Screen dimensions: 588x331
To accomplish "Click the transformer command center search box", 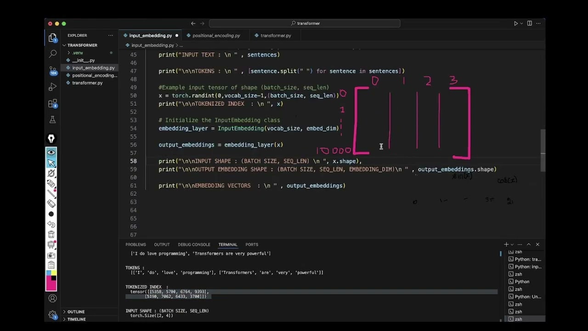I will tap(305, 23).
